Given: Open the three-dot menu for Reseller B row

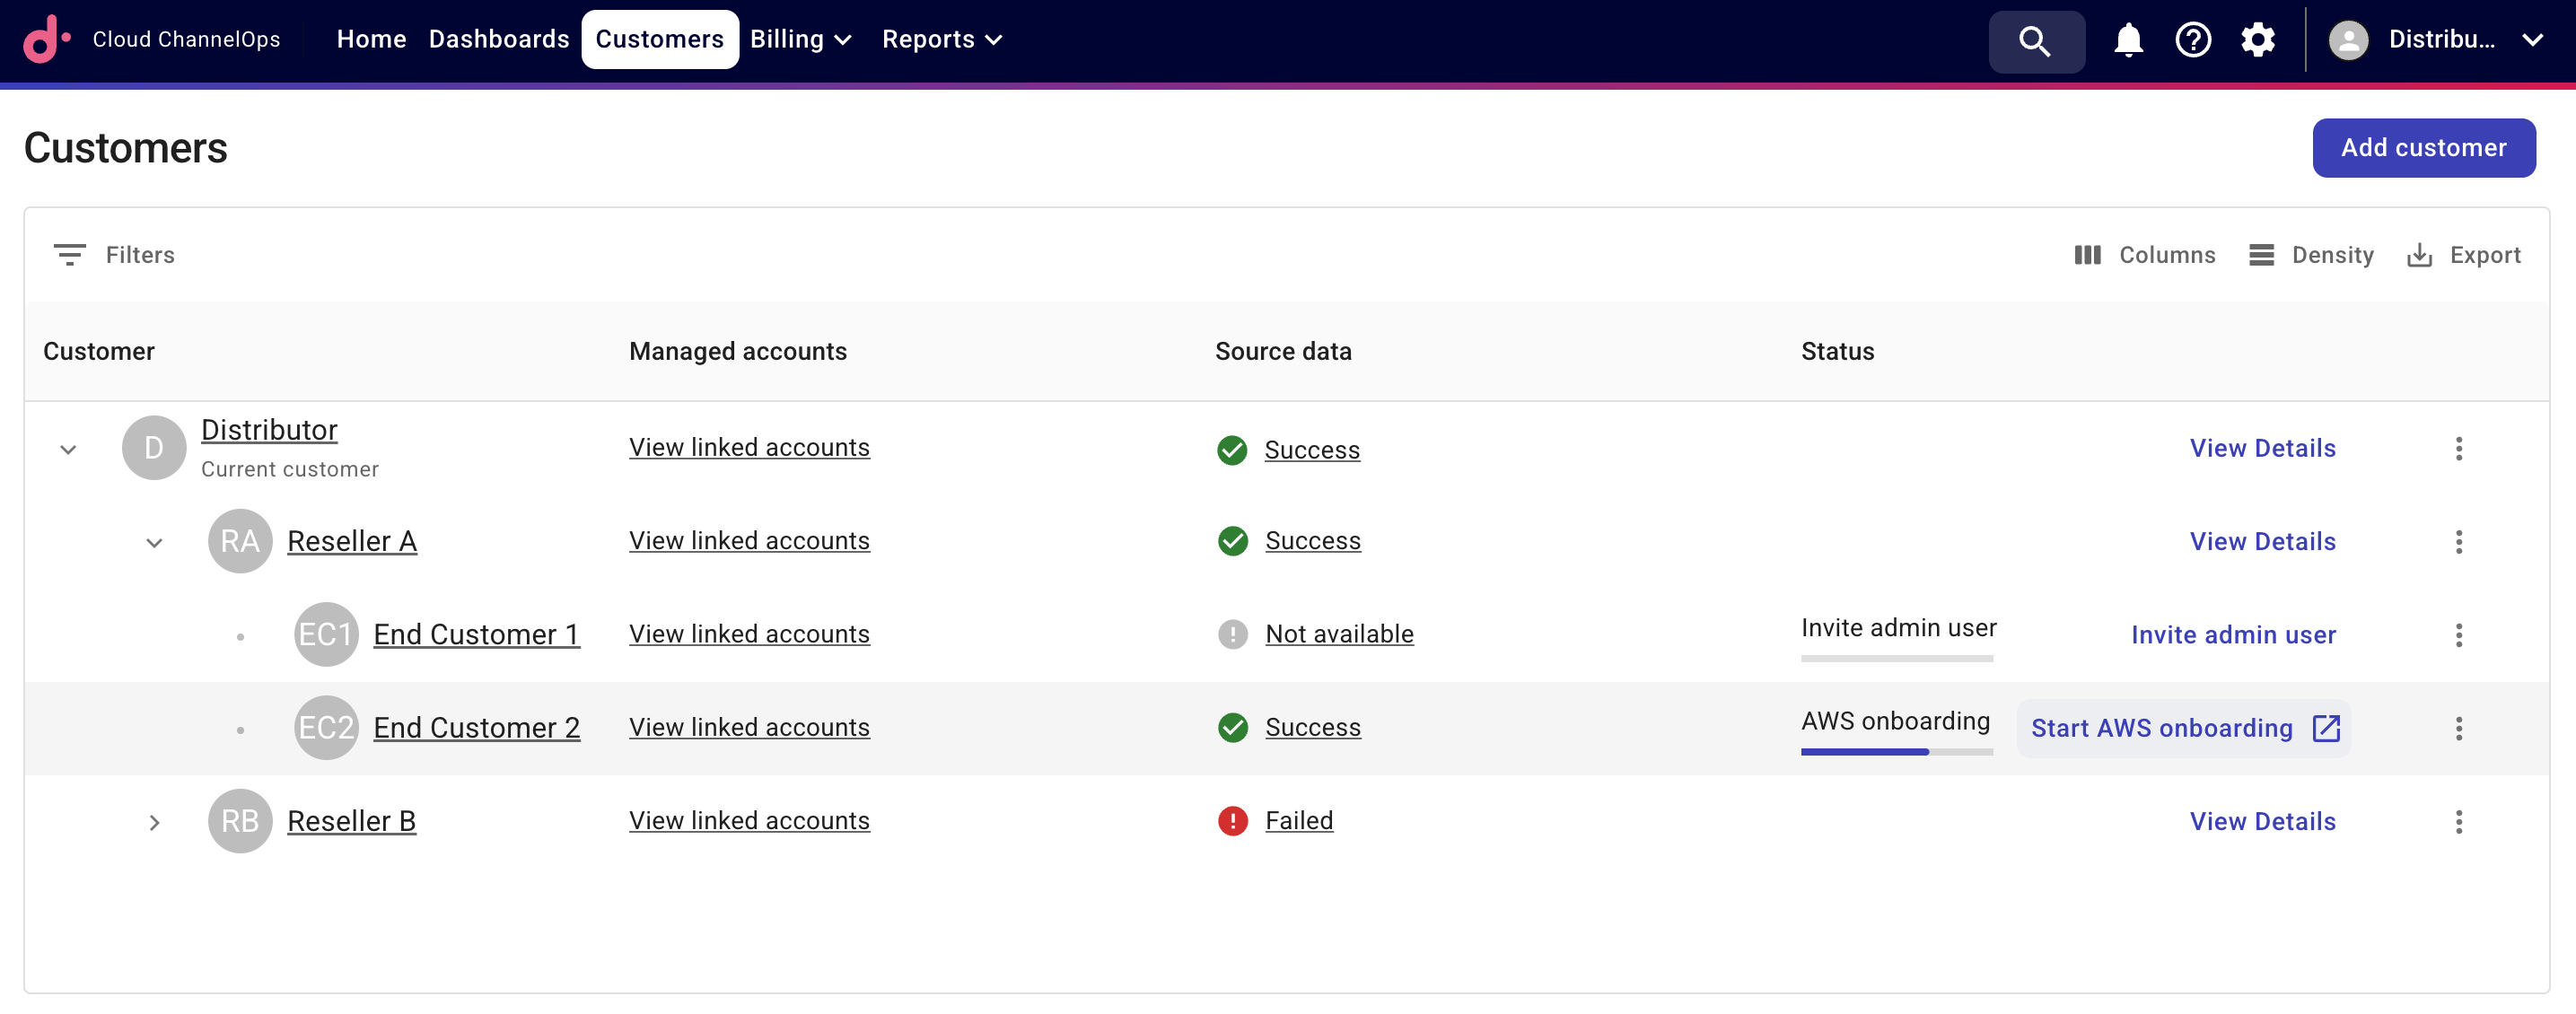Looking at the screenshot, I should (x=2459, y=822).
